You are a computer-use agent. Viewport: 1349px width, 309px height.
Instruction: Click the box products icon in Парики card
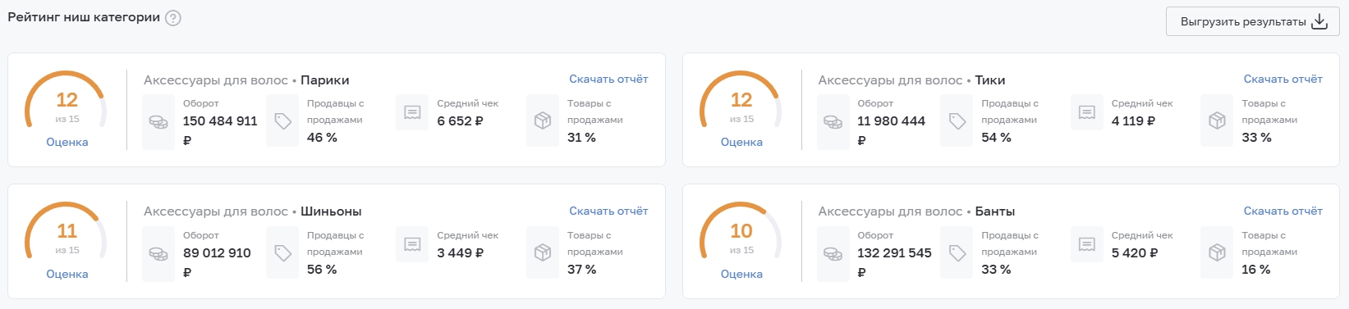[543, 120]
